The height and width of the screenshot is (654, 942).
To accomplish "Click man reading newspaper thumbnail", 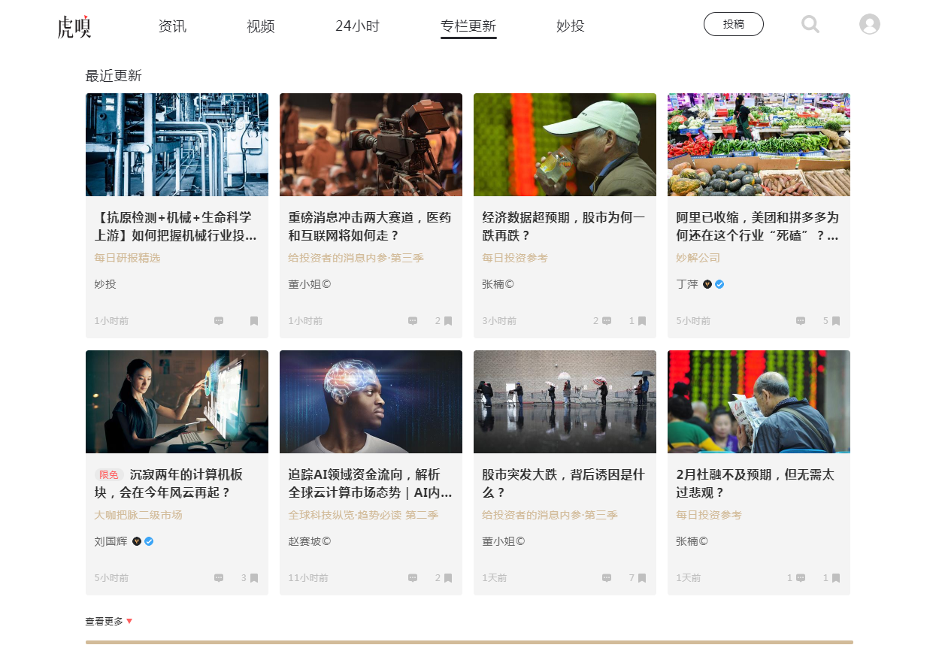I will 759,401.
